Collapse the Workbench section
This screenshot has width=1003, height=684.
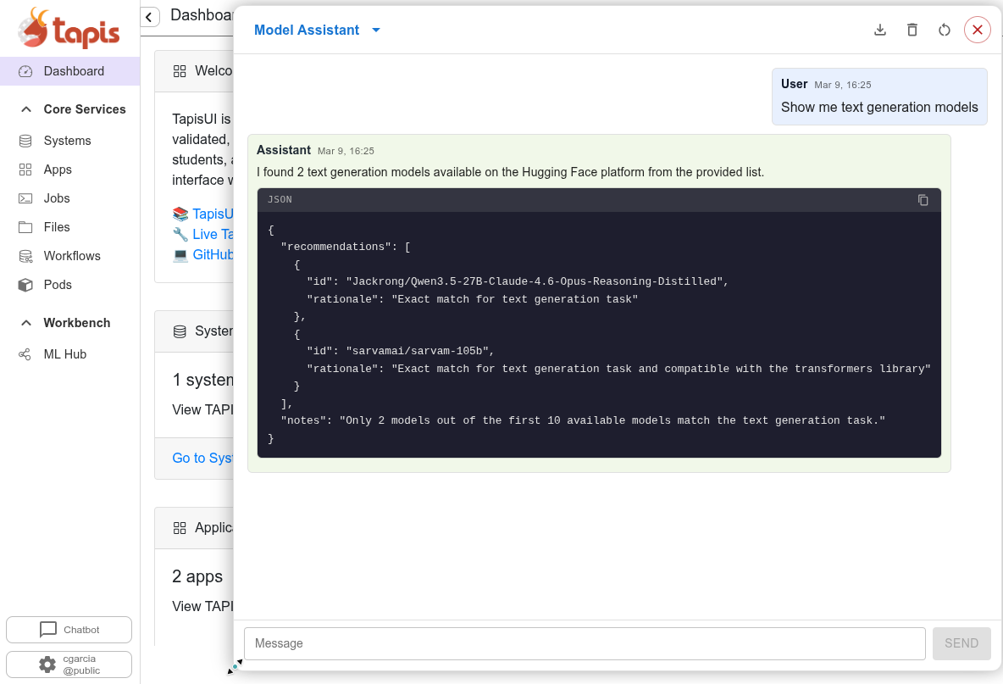tap(26, 323)
